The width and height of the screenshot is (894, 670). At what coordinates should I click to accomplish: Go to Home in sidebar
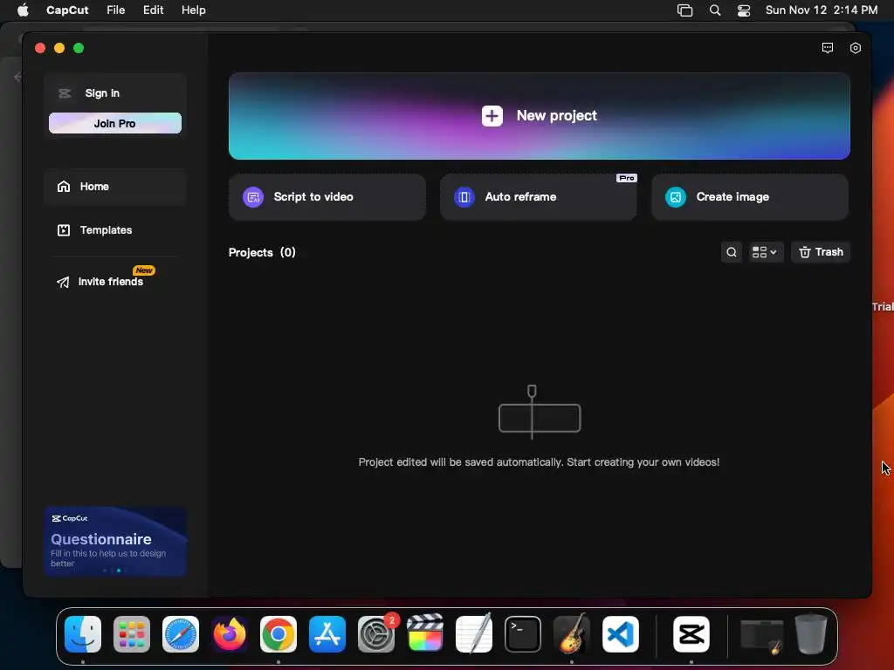(115, 187)
